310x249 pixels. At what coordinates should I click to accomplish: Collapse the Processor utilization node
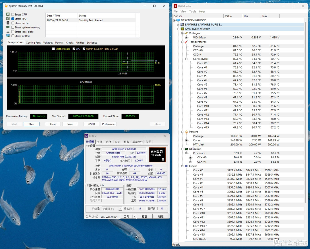tap(187, 153)
